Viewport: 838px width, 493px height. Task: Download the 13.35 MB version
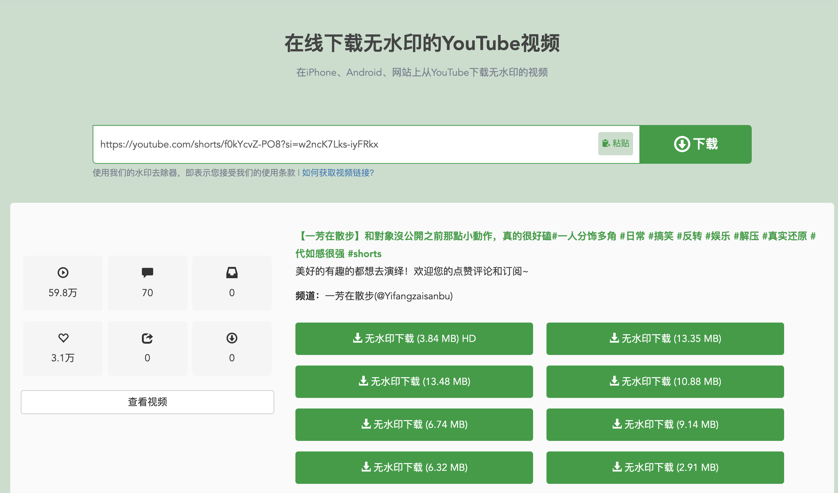tap(665, 338)
